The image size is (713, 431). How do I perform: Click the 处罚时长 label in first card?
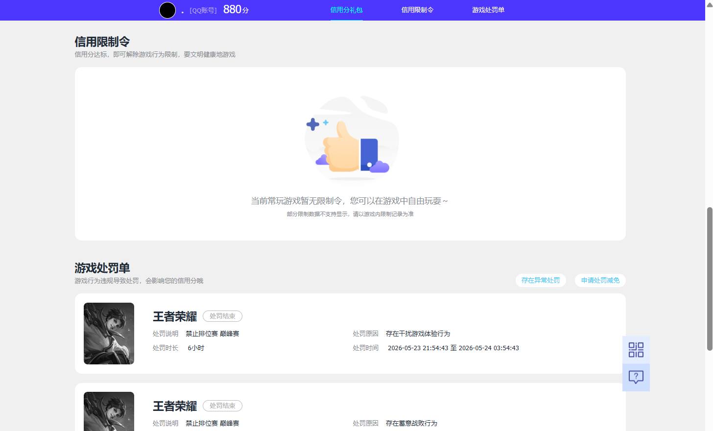[166, 348]
